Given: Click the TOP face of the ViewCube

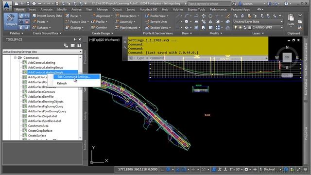Looking at the screenshot, I should pos(287,57).
